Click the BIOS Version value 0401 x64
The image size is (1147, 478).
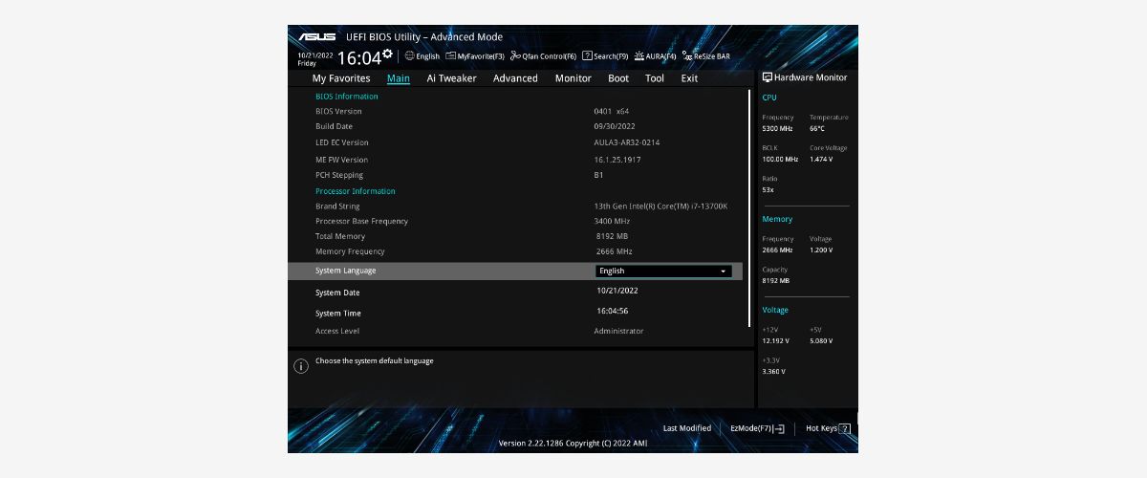click(x=612, y=111)
